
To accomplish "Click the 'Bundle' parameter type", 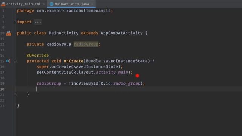I will (x=93, y=61).
